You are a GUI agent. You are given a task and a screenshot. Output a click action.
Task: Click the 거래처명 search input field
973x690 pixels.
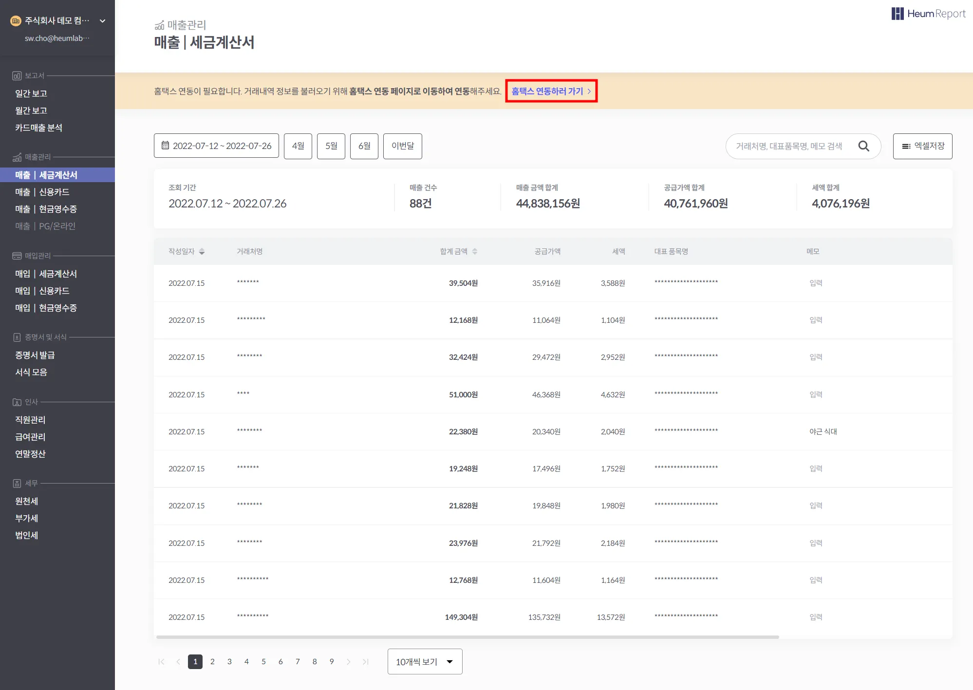(789, 146)
